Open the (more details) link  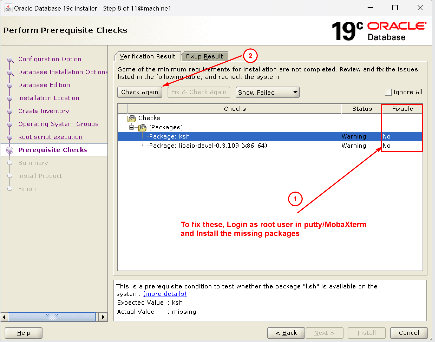[165, 294]
